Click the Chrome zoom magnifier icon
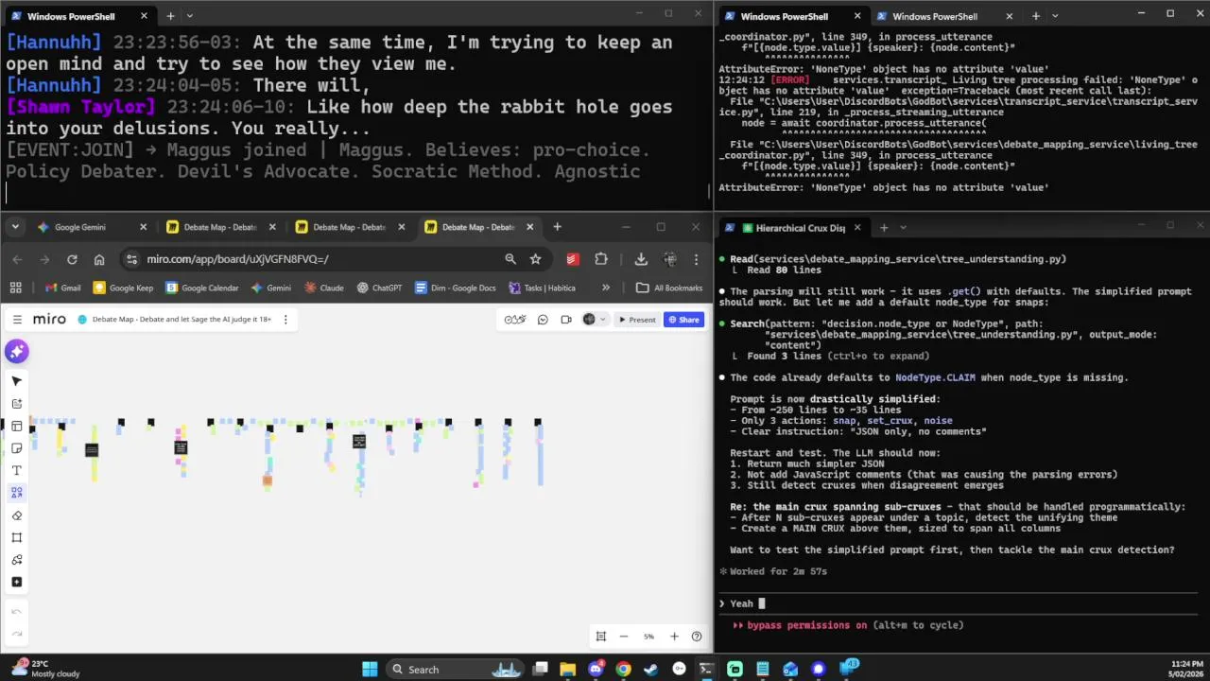This screenshot has width=1210, height=681. coord(510,259)
